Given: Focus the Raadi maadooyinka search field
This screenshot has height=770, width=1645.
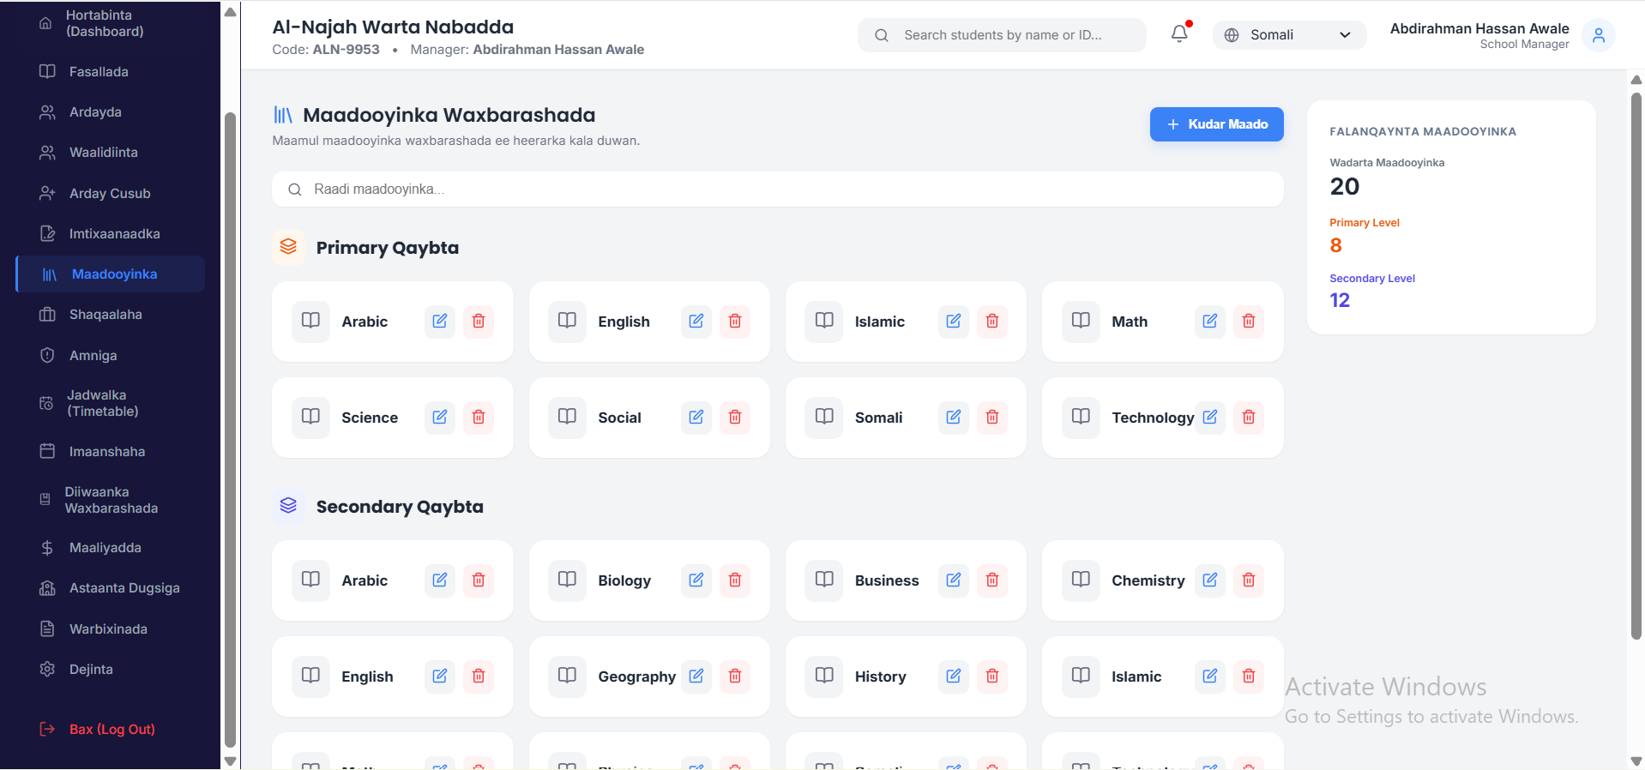Looking at the screenshot, I should 777,189.
